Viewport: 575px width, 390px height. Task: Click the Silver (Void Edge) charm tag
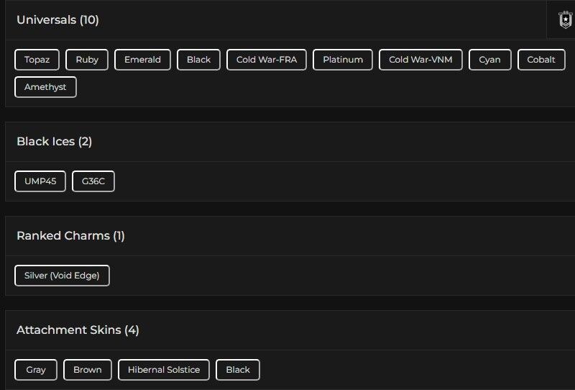pyautogui.click(x=62, y=276)
